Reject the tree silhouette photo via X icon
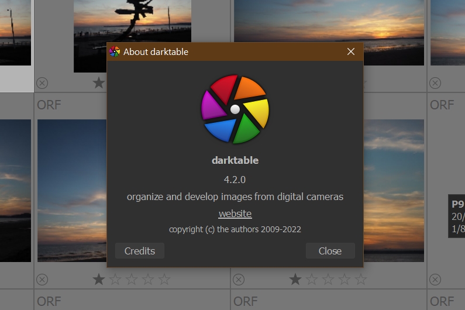 pos(42,83)
